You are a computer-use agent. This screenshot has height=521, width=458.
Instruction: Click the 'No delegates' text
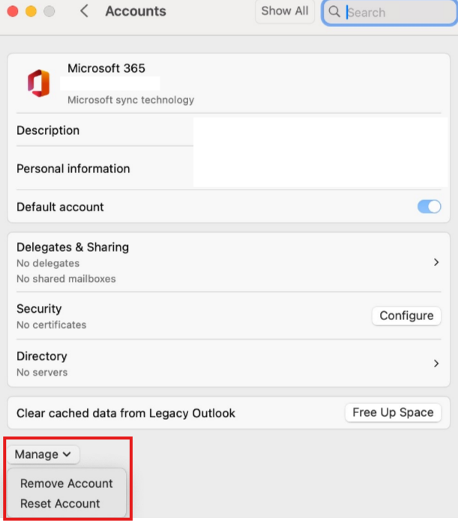(x=48, y=263)
